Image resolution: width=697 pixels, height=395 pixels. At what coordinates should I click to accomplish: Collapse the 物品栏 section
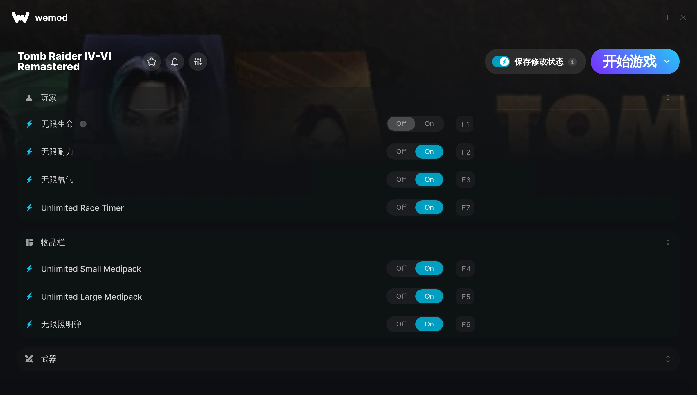668,242
